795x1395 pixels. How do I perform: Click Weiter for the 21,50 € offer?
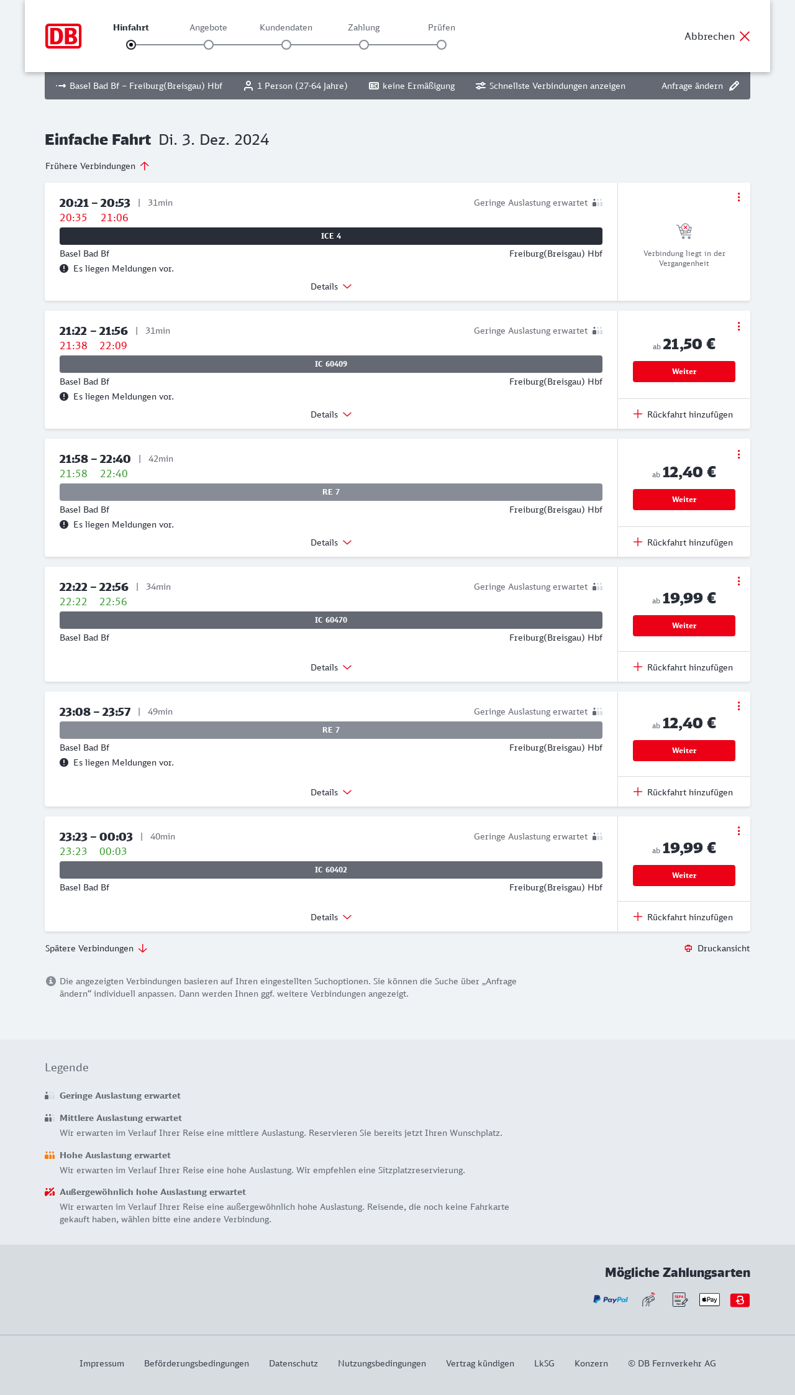684,372
